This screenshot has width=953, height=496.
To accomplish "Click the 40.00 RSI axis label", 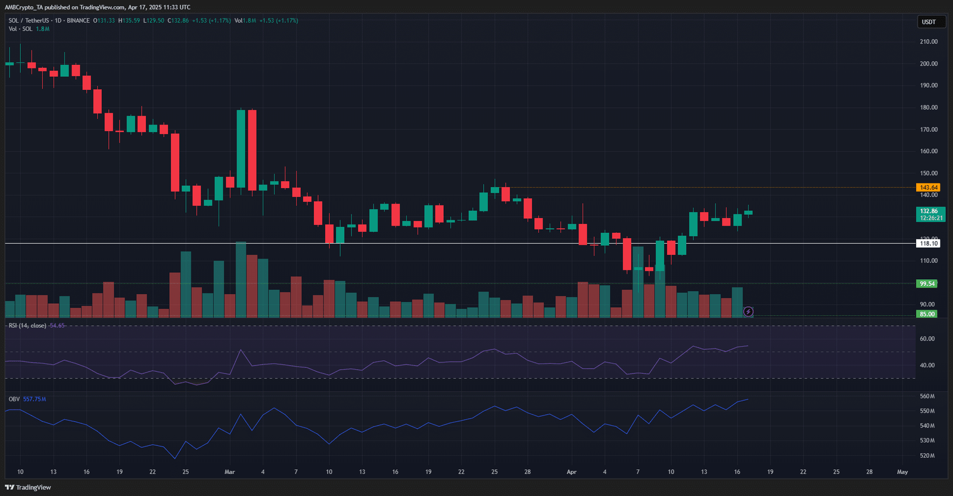I will pos(927,365).
